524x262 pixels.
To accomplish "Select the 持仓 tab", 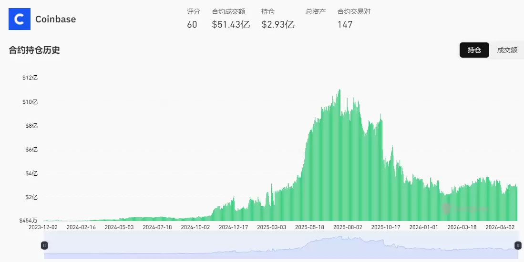I will 474,50.
